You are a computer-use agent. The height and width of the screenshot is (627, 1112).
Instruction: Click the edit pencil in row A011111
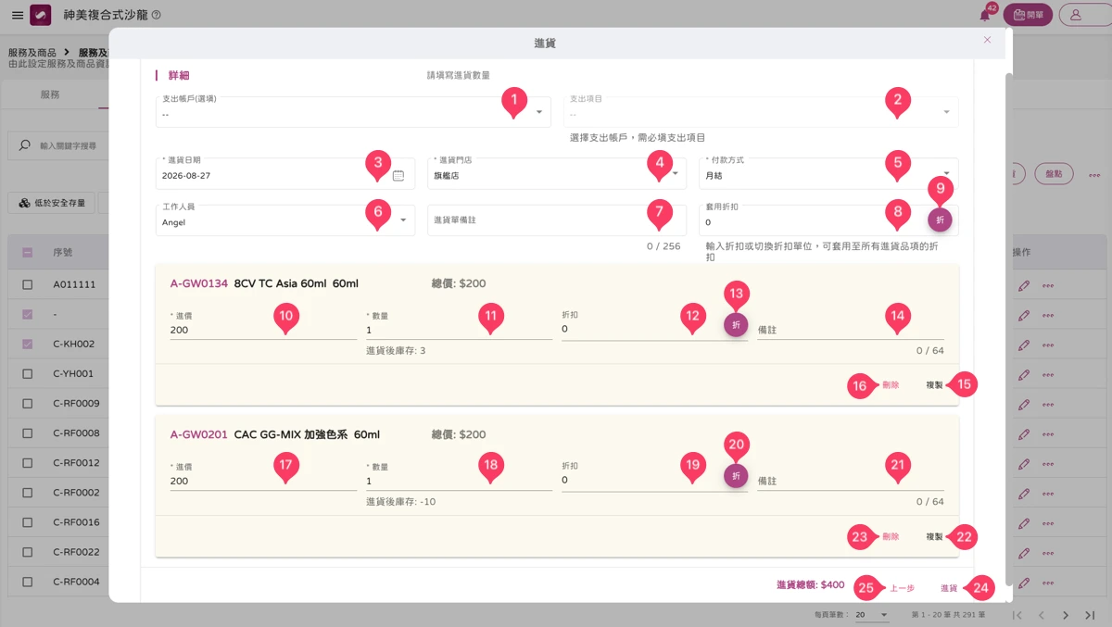1023,284
